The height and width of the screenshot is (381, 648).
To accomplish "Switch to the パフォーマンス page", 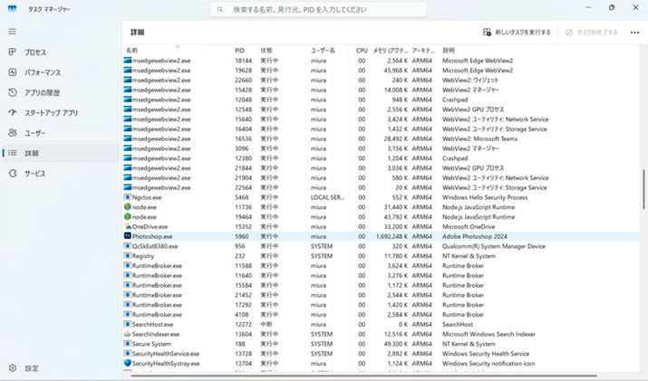I will 42,72.
